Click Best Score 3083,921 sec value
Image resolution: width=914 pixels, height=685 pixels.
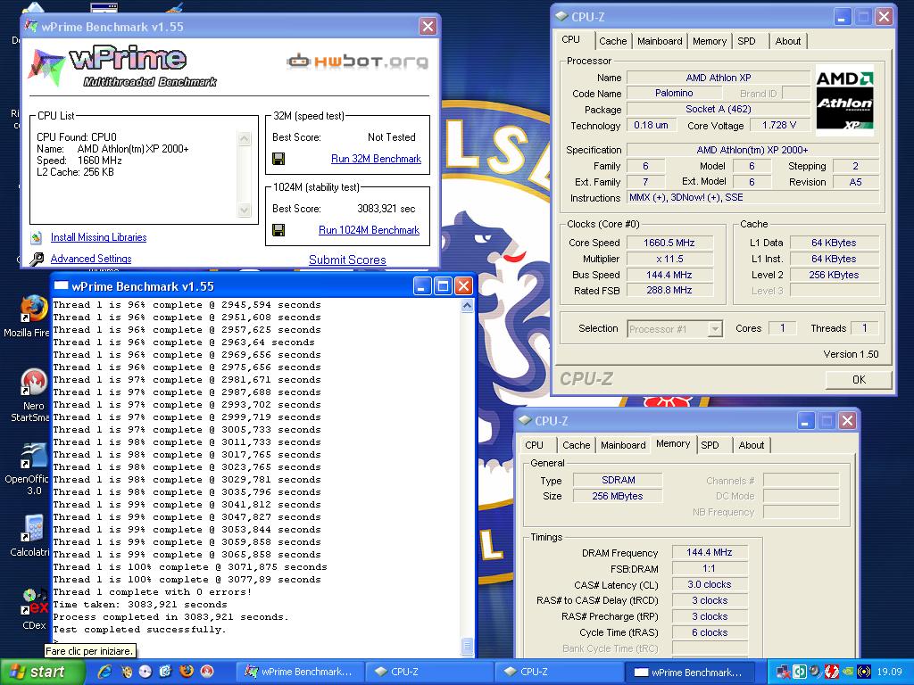(386, 209)
